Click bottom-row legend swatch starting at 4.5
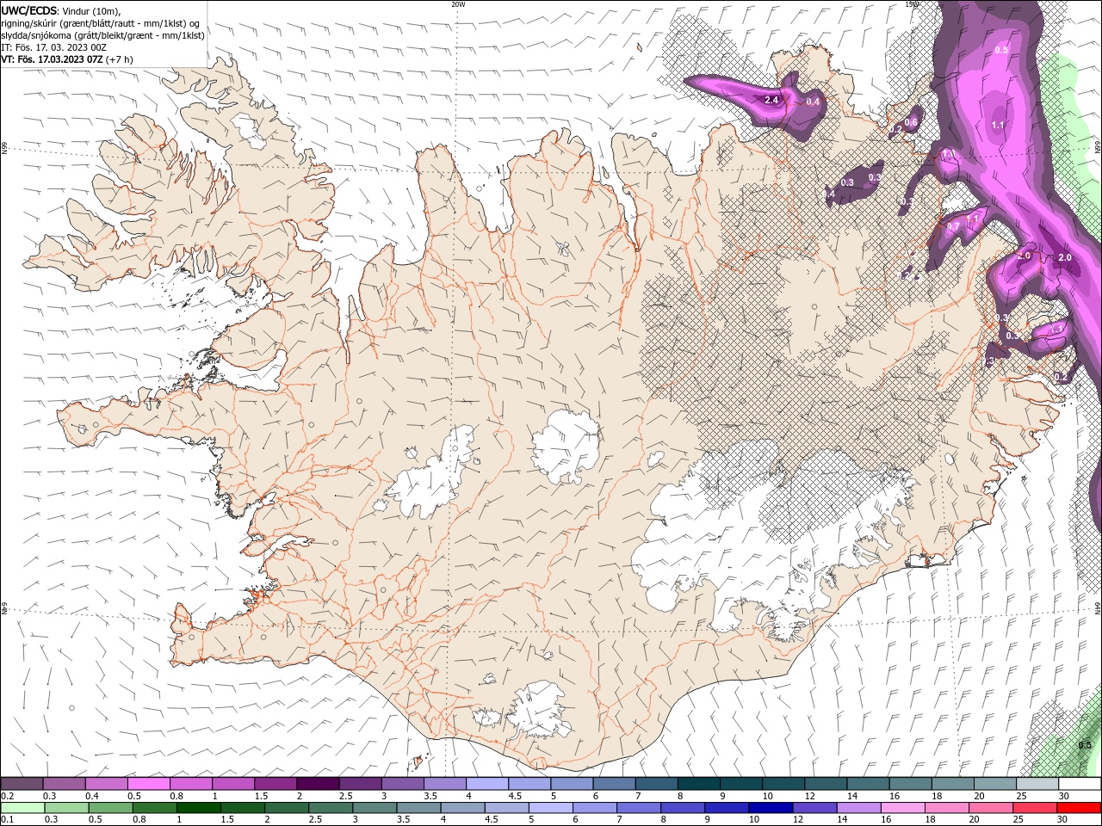 [507, 808]
